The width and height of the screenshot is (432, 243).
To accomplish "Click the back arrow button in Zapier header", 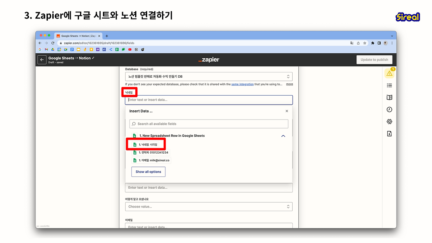I will [42, 60].
